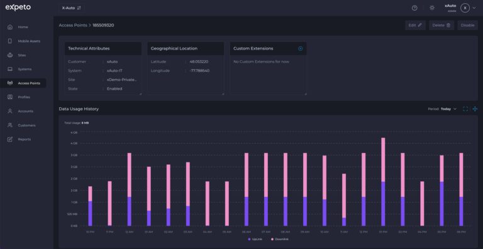Click the Reports pencil-note icon
Viewport: 483px width, 249px height.
[x=10, y=139]
